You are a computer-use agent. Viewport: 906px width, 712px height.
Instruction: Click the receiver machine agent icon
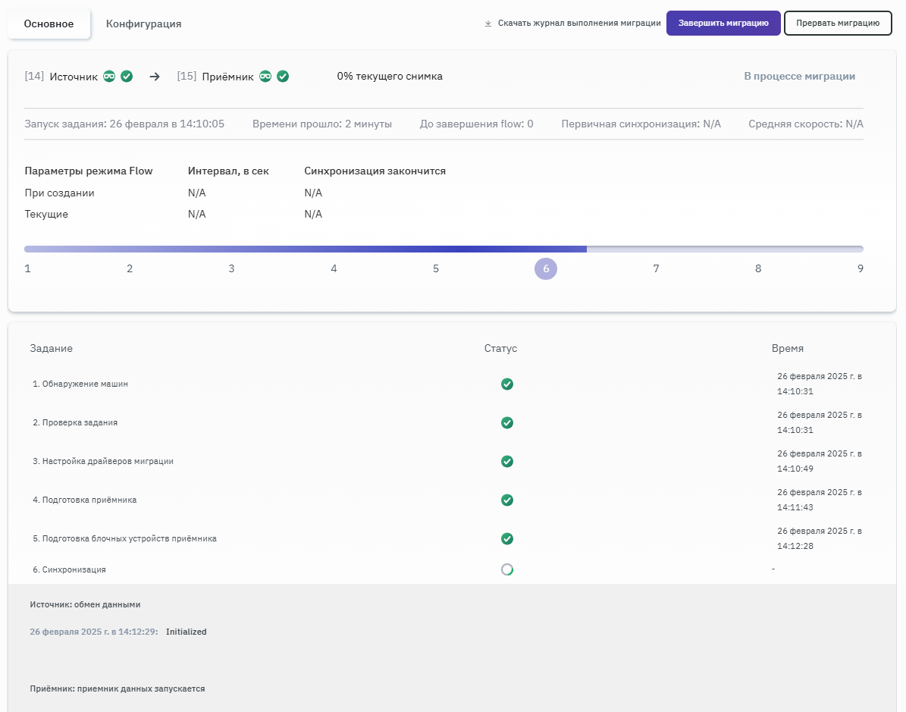265,77
